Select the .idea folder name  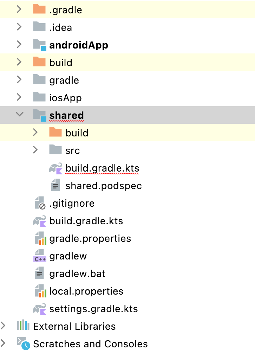[x=60, y=27]
